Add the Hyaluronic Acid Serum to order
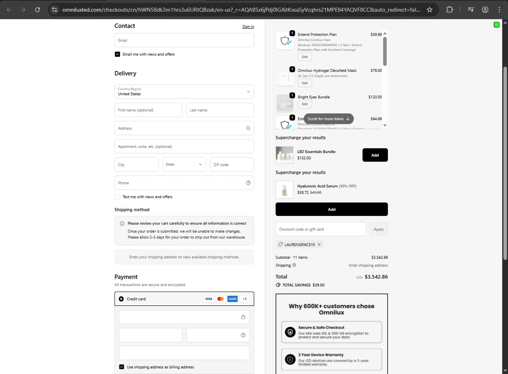 click(x=332, y=209)
